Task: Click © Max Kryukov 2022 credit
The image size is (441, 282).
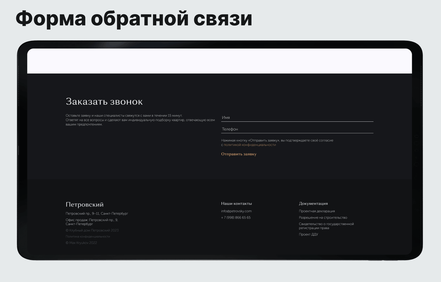Action: (x=81, y=243)
